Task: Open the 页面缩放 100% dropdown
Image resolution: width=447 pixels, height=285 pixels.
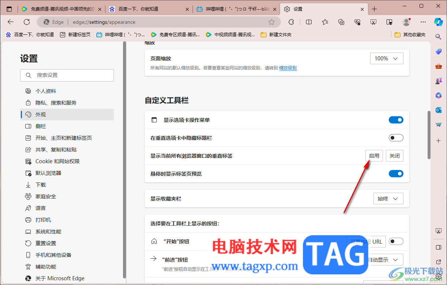Action: 387,59
